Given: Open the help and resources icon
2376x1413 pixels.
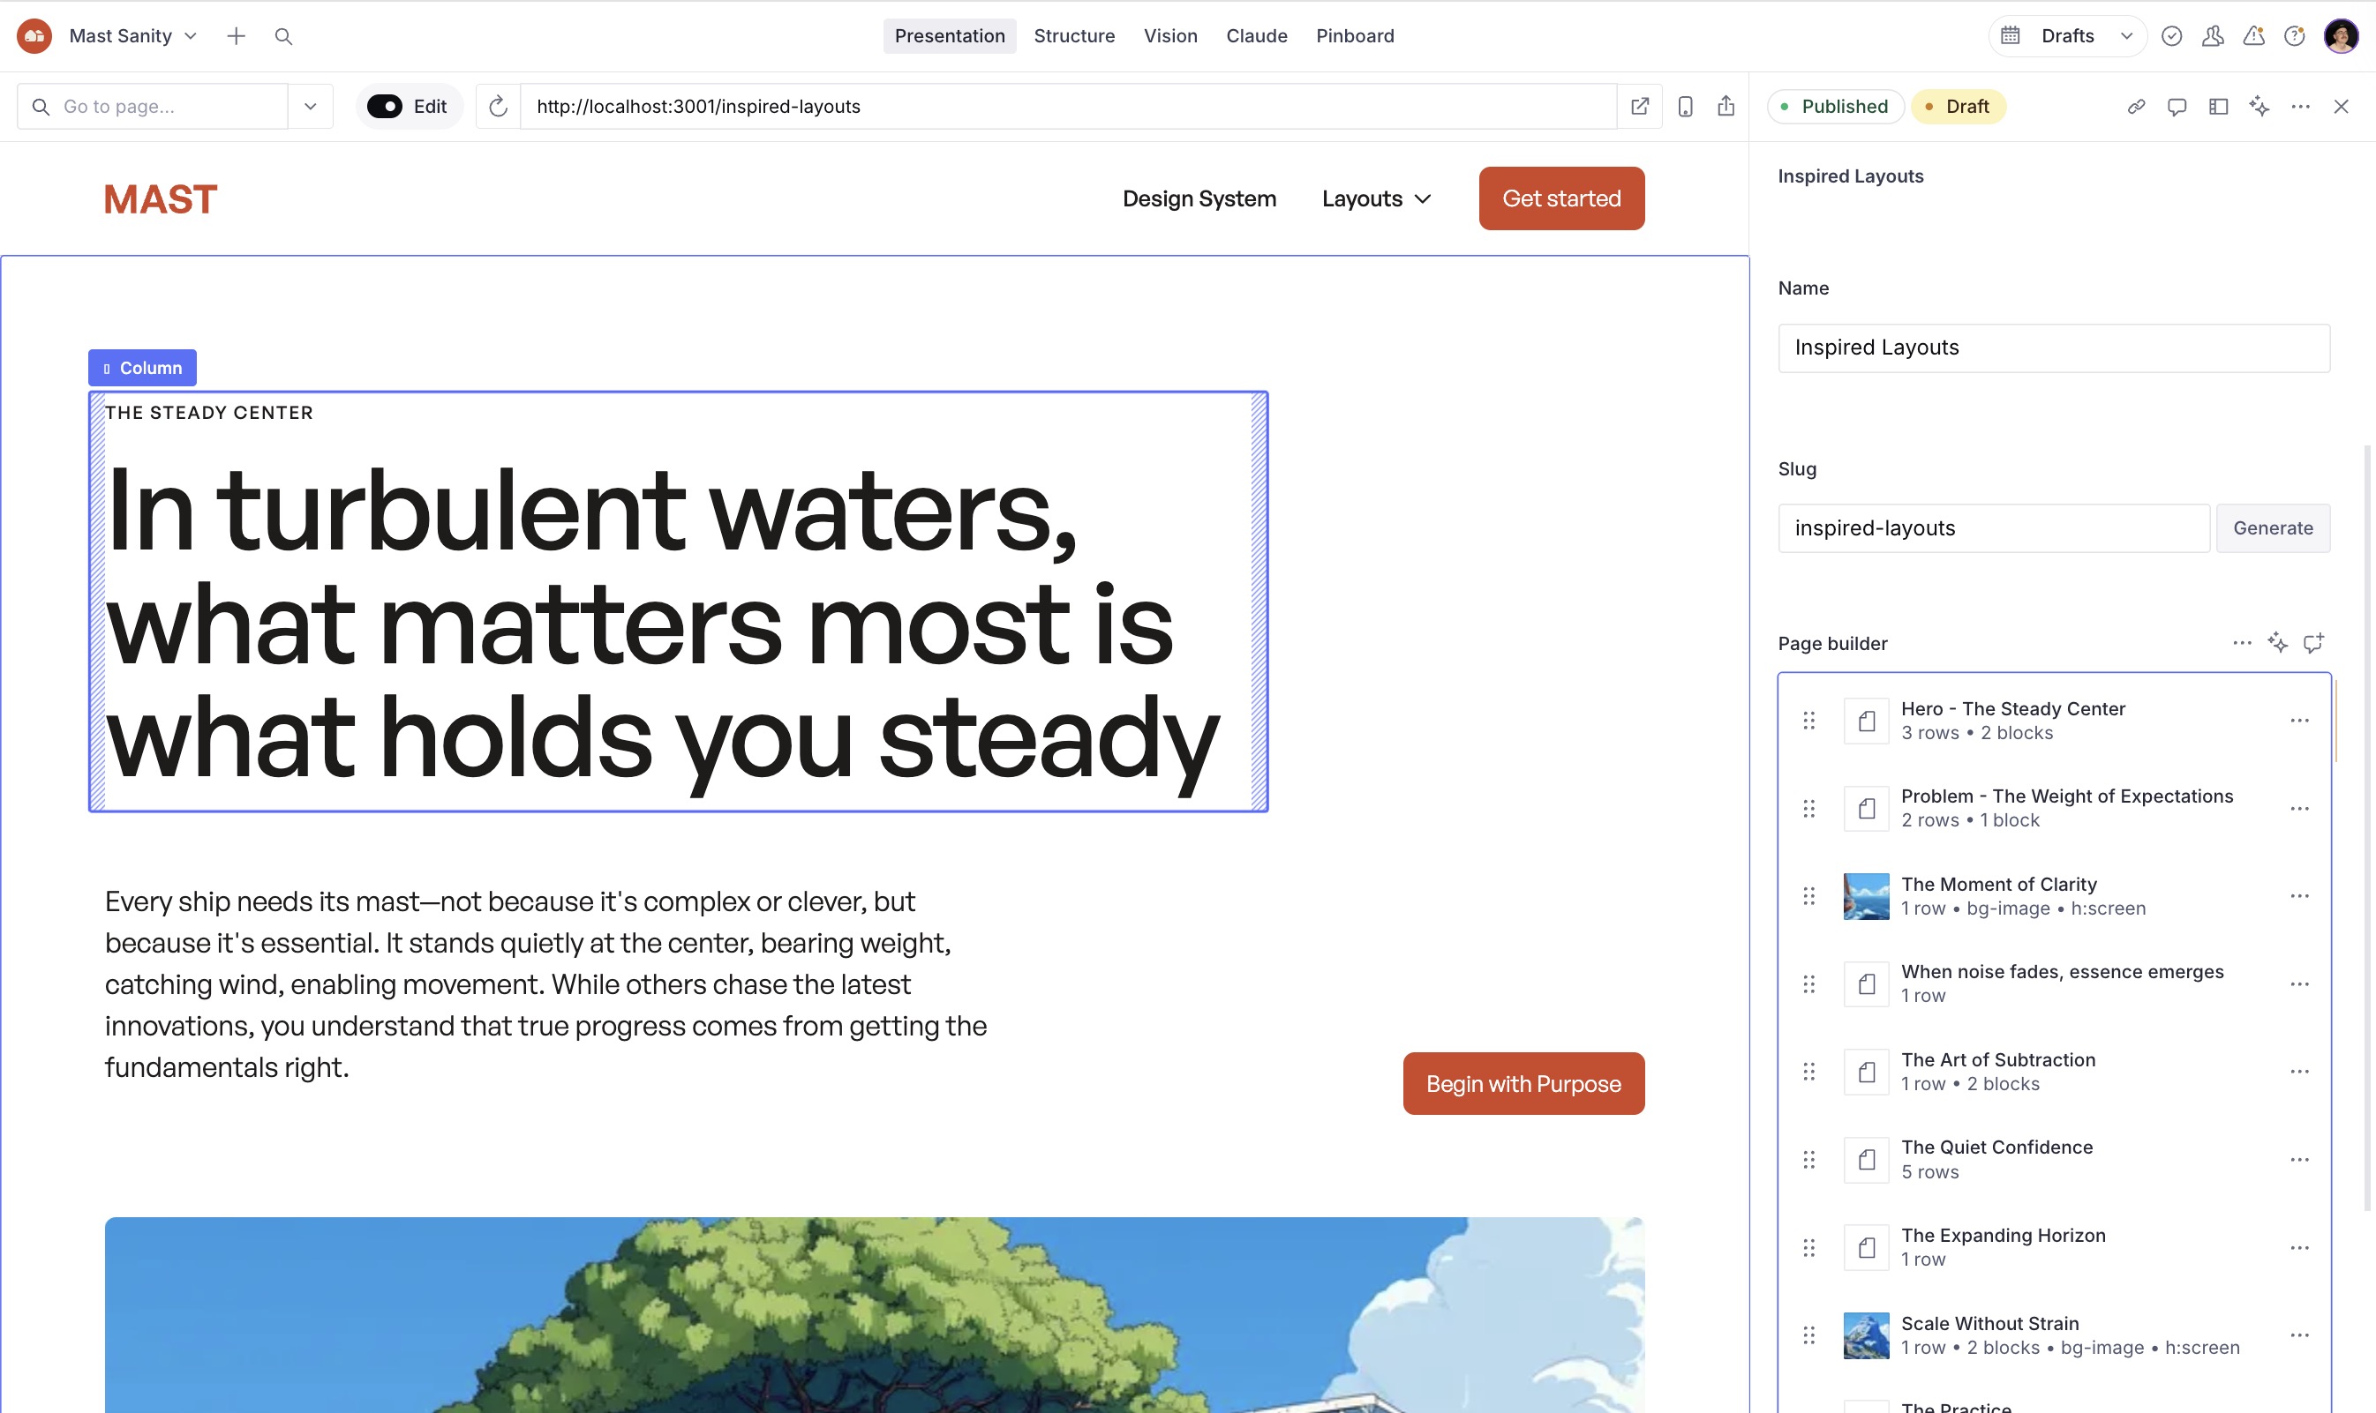Looking at the screenshot, I should (x=2295, y=36).
